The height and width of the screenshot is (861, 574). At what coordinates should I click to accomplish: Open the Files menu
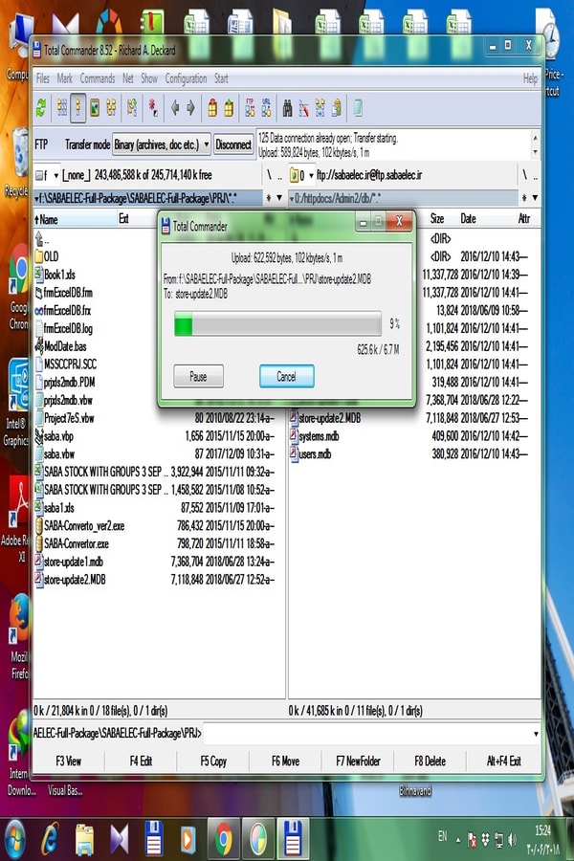(43, 78)
